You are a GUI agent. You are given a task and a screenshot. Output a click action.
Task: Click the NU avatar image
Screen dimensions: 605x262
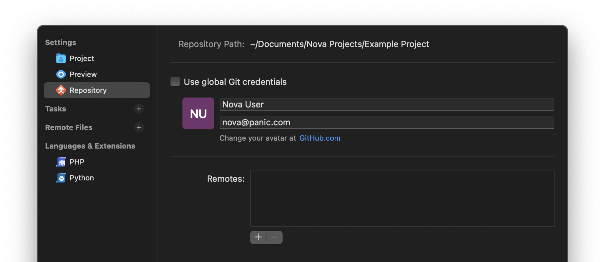click(x=198, y=113)
